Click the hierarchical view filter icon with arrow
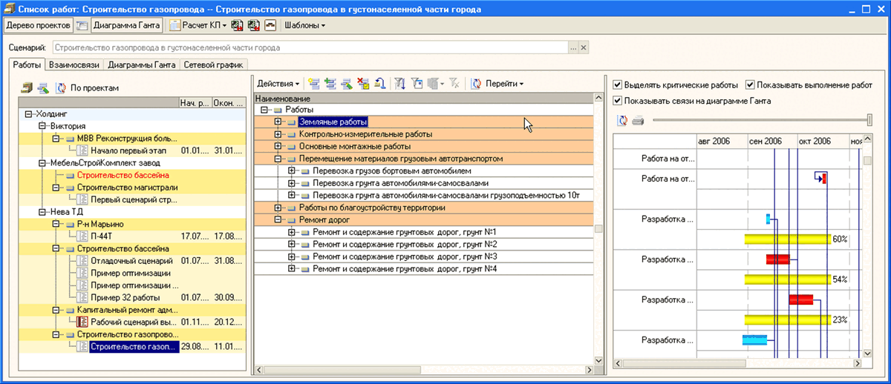The width and height of the screenshot is (891, 384). tap(400, 84)
